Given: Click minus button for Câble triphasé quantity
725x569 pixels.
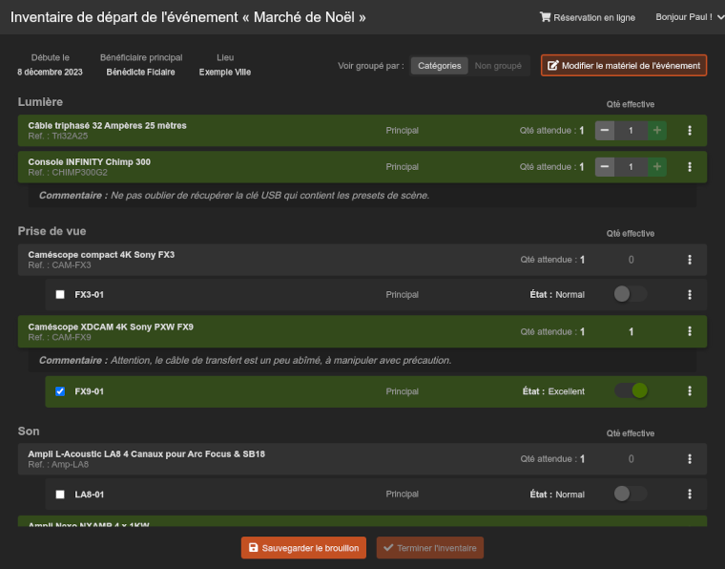Looking at the screenshot, I should 604,131.
